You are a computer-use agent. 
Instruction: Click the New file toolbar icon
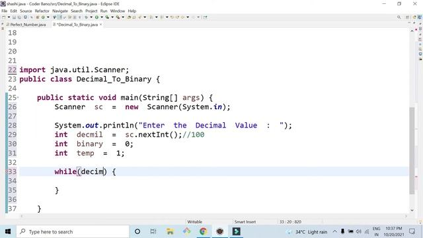point(4,17)
